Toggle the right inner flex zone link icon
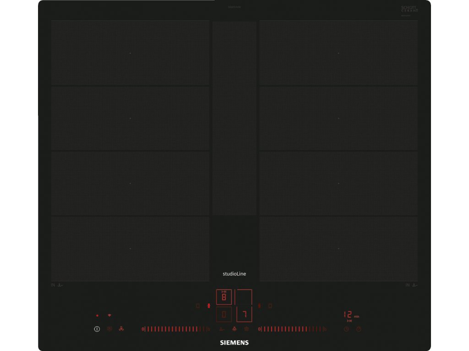This screenshot has width=469, height=351. [x=259, y=306]
